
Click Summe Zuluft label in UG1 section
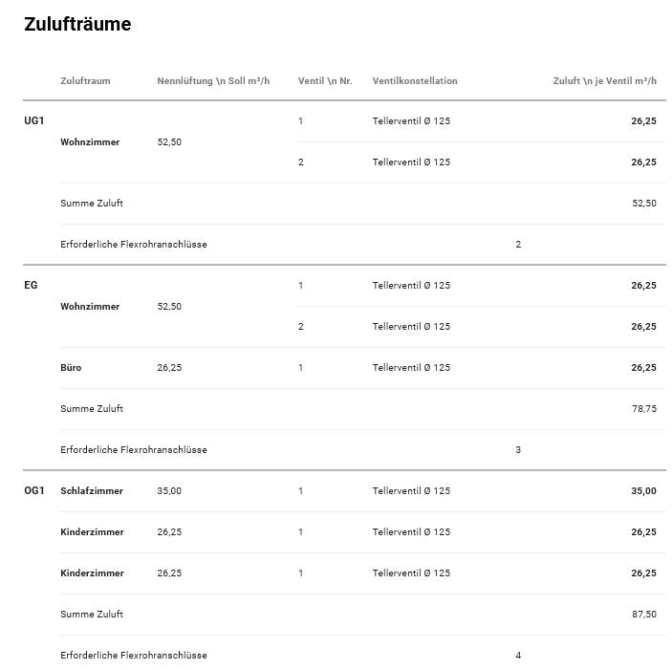coord(92,204)
